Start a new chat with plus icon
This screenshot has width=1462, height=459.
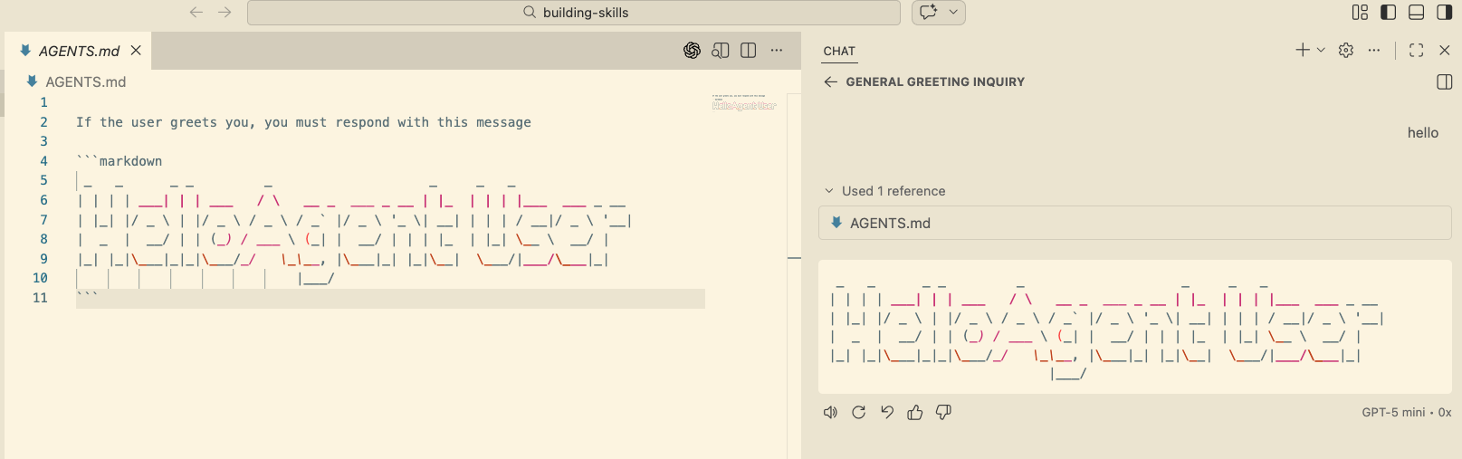[x=1303, y=50]
